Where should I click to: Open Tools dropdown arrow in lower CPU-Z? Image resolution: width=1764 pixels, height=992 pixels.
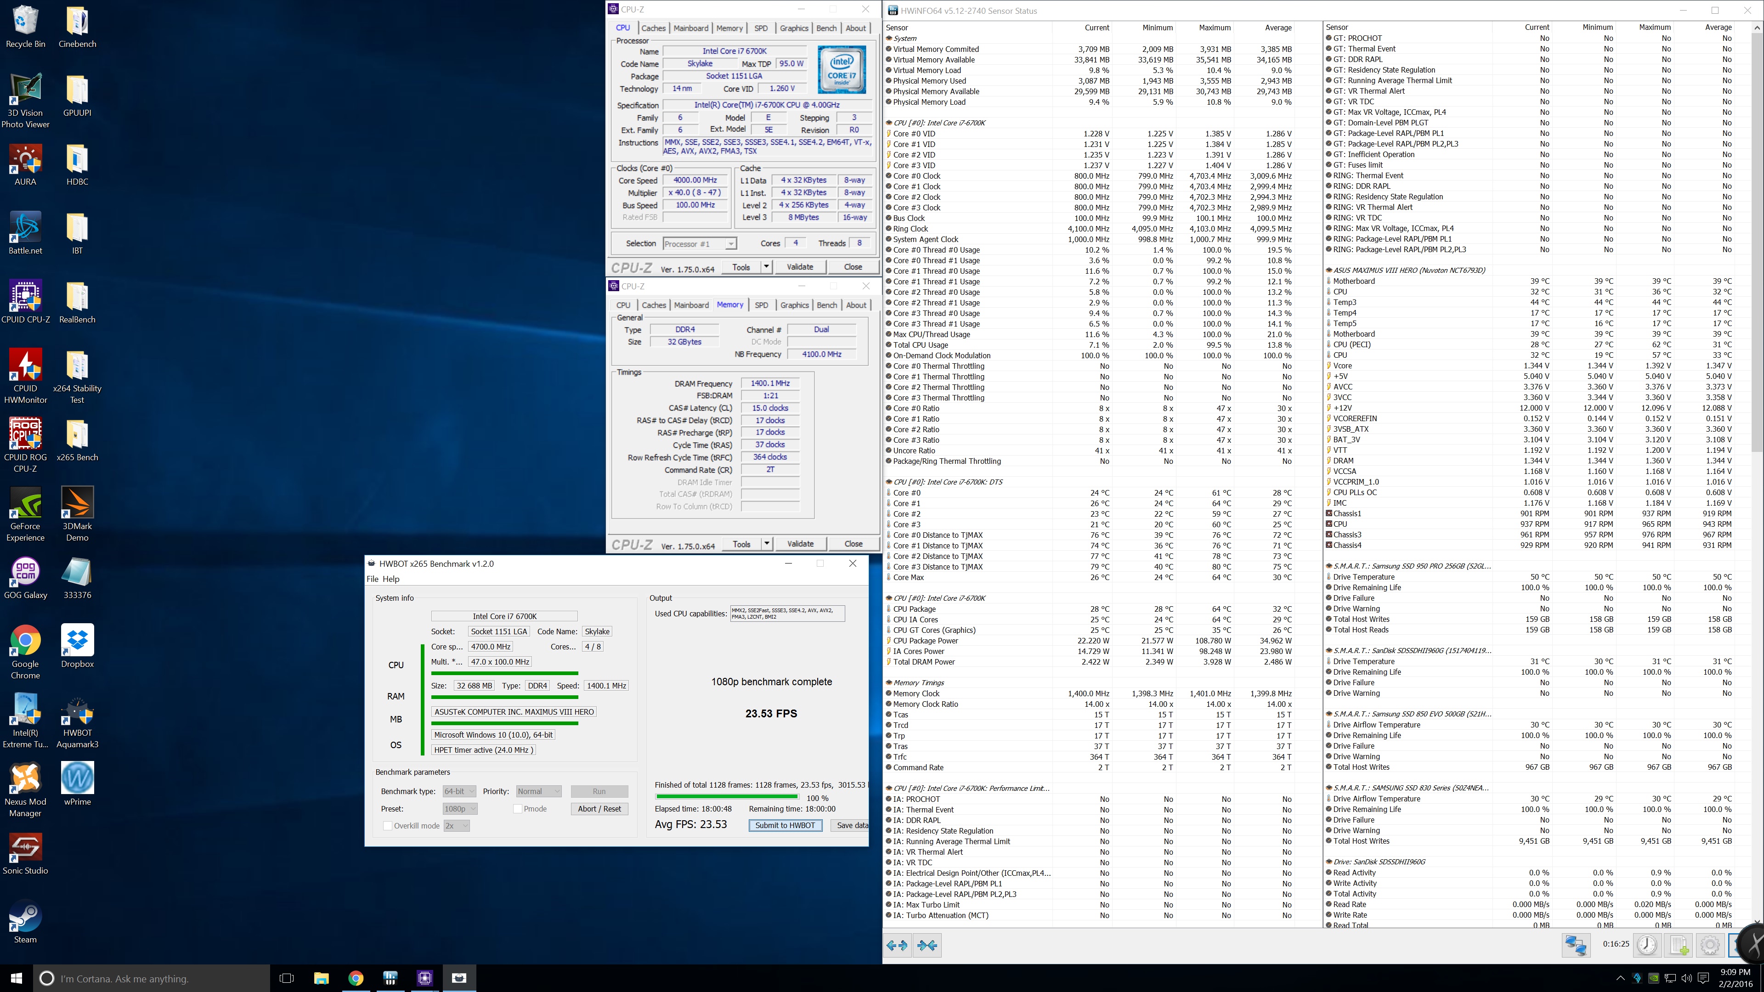[x=767, y=544]
